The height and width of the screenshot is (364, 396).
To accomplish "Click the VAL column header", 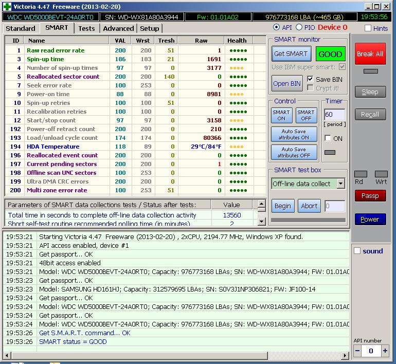I will (x=120, y=41).
